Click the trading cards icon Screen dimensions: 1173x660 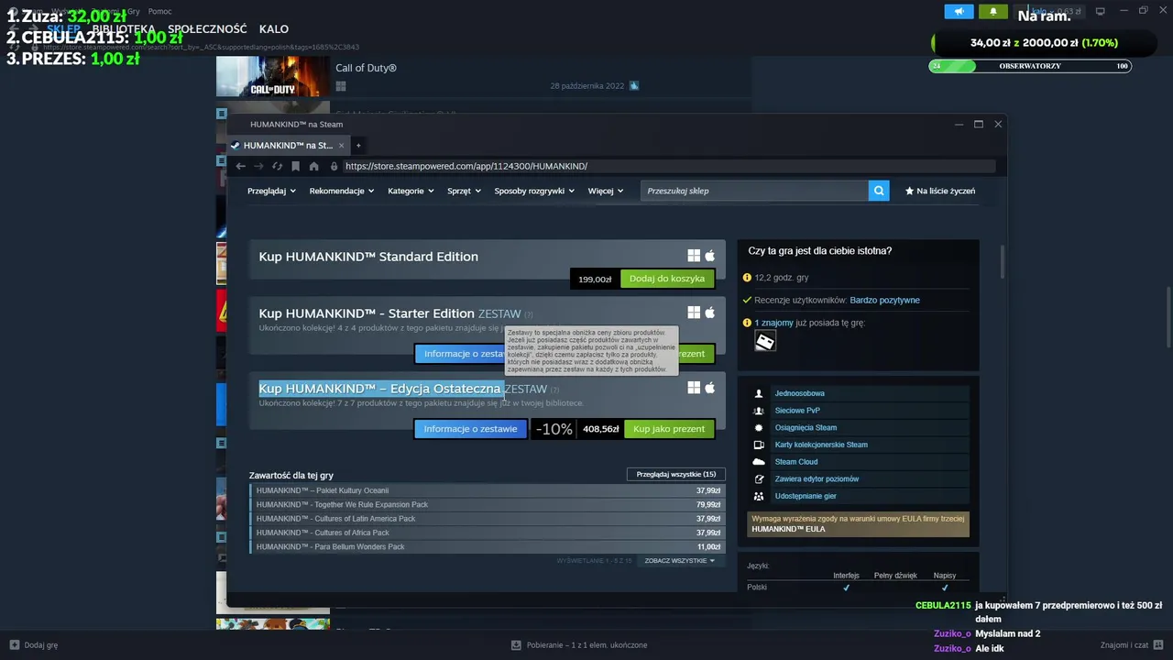click(759, 445)
